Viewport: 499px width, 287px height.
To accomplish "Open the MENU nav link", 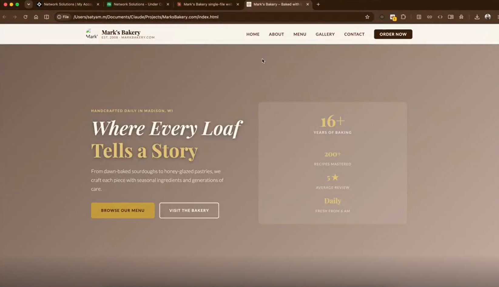I will [300, 34].
